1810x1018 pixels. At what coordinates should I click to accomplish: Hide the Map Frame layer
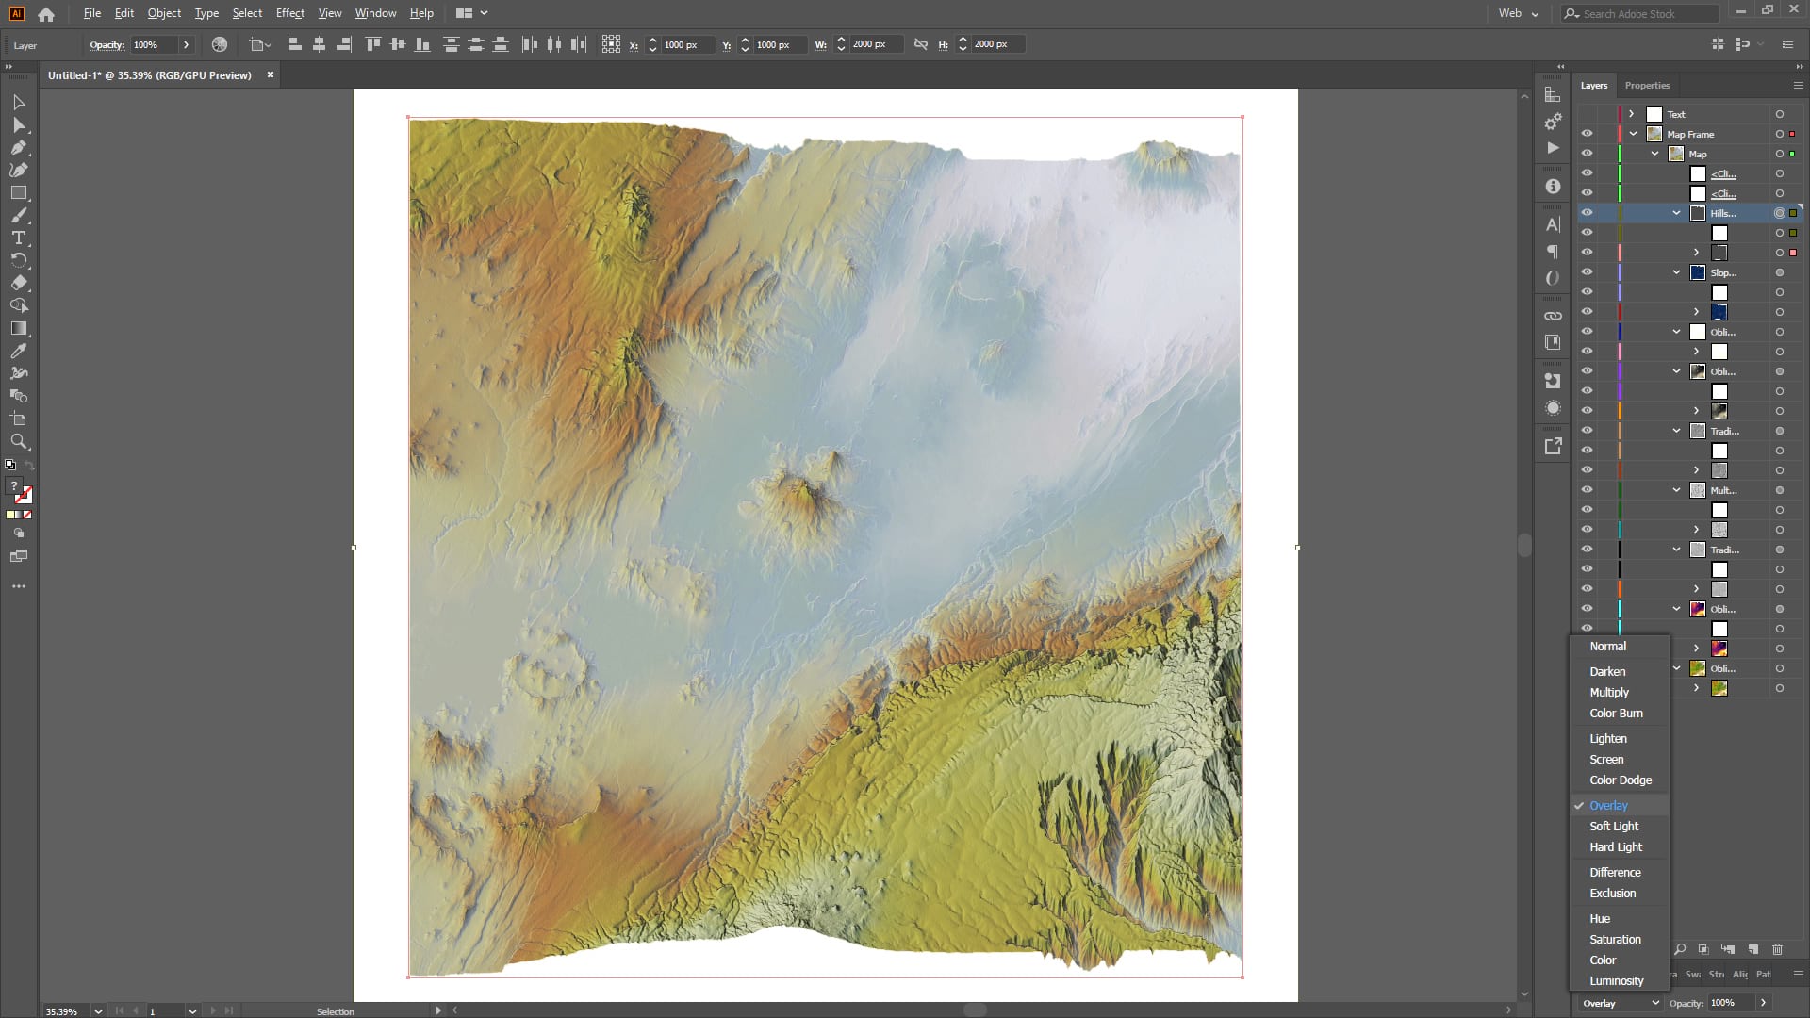[1587, 134]
